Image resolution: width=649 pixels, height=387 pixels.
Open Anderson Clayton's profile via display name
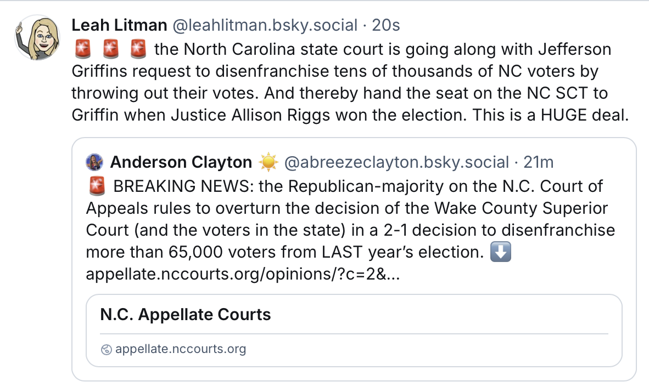click(x=181, y=162)
